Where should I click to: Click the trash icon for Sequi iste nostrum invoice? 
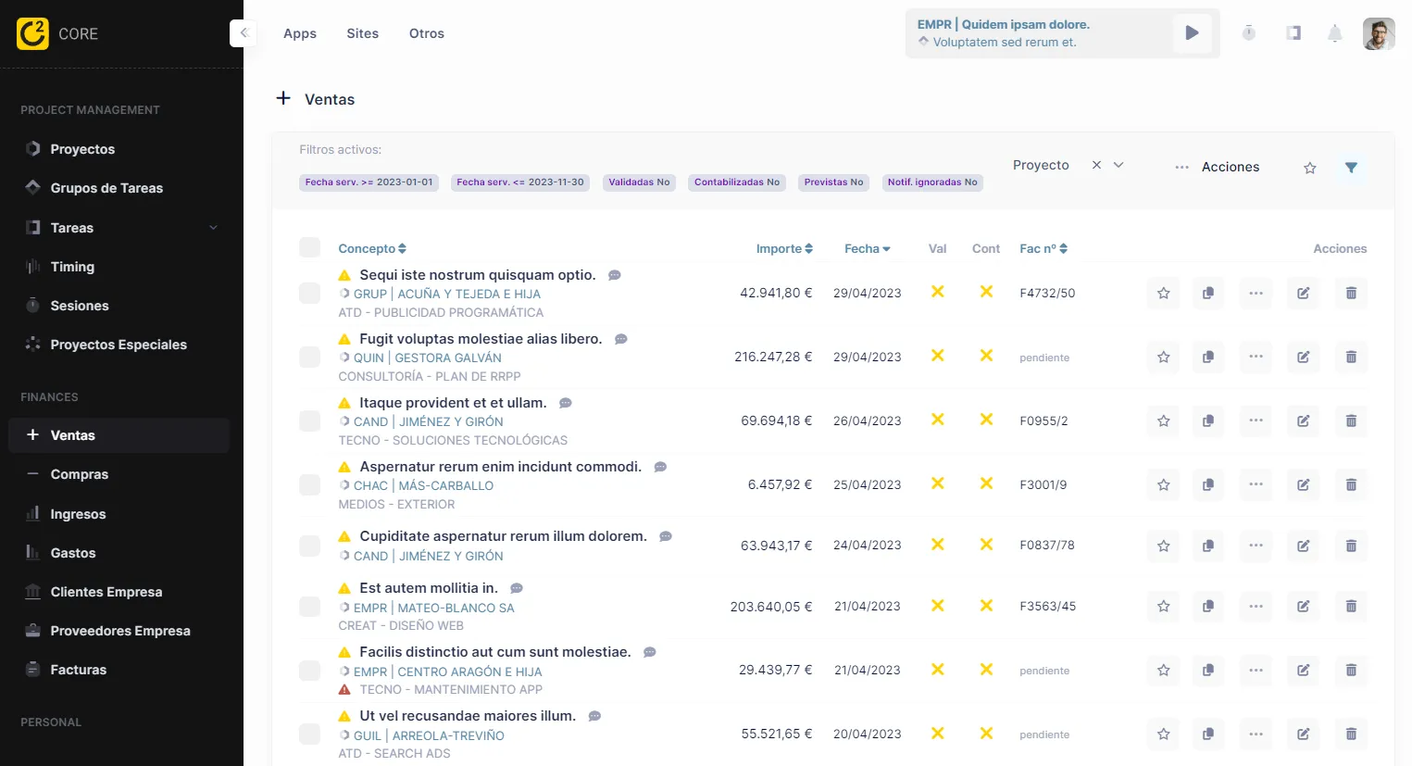click(x=1351, y=293)
